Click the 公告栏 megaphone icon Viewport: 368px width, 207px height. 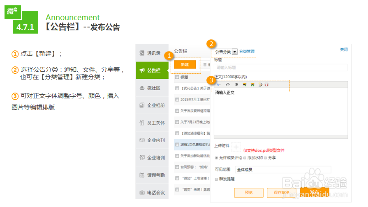pos(142,70)
